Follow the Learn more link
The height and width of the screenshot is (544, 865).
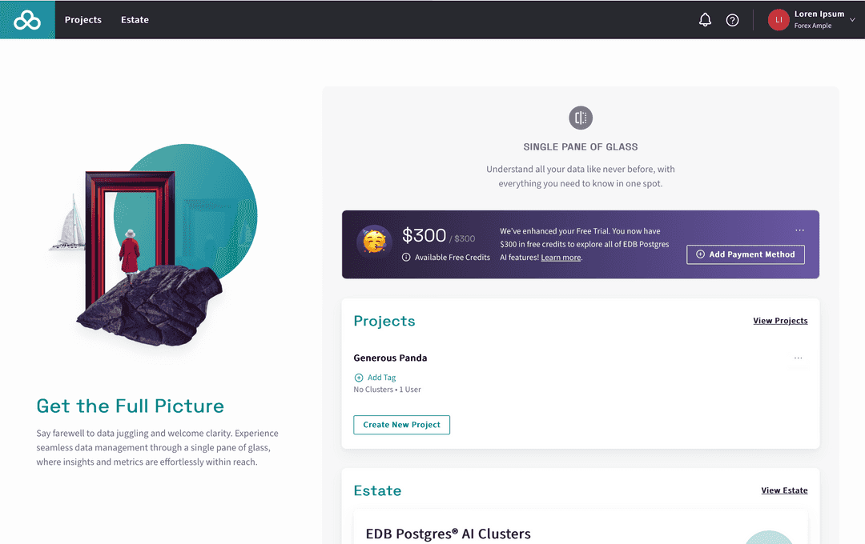561,258
